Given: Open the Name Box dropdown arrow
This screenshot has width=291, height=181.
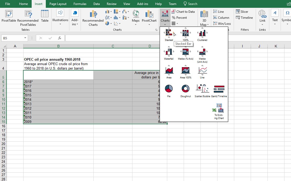Looking at the screenshot, I should [25, 38].
